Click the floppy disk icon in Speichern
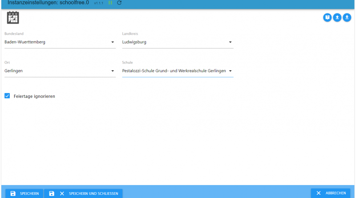The height and width of the screenshot is (198, 356). tap(13, 193)
